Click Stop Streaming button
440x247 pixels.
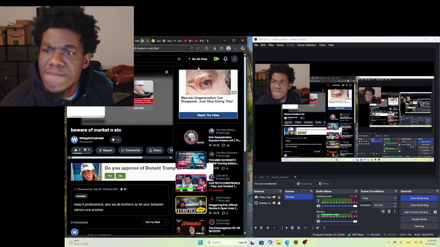pyautogui.click(x=419, y=198)
